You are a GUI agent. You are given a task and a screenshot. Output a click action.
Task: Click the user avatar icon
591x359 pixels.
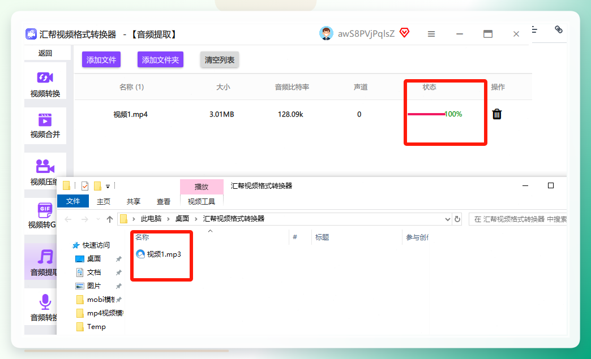click(327, 33)
